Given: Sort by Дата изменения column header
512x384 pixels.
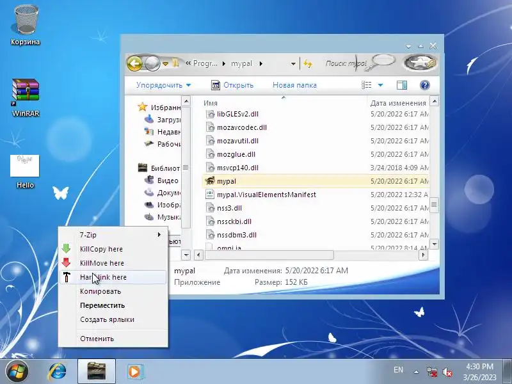Looking at the screenshot, I should pyautogui.click(x=398, y=103).
